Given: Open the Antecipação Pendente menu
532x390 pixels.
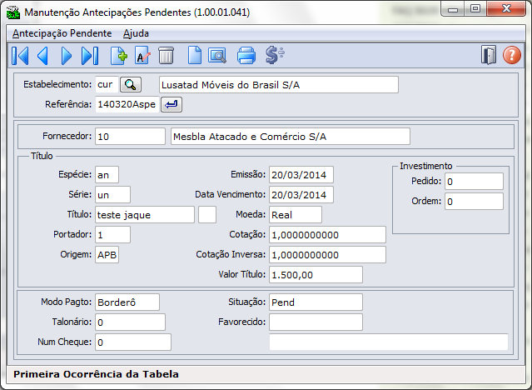Looking at the screenshot, I should (62, 33).
